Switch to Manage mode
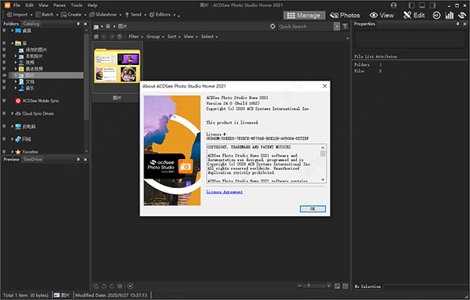Screen dimensions: 470x300 pyautogui.click(x=304, y=16)
